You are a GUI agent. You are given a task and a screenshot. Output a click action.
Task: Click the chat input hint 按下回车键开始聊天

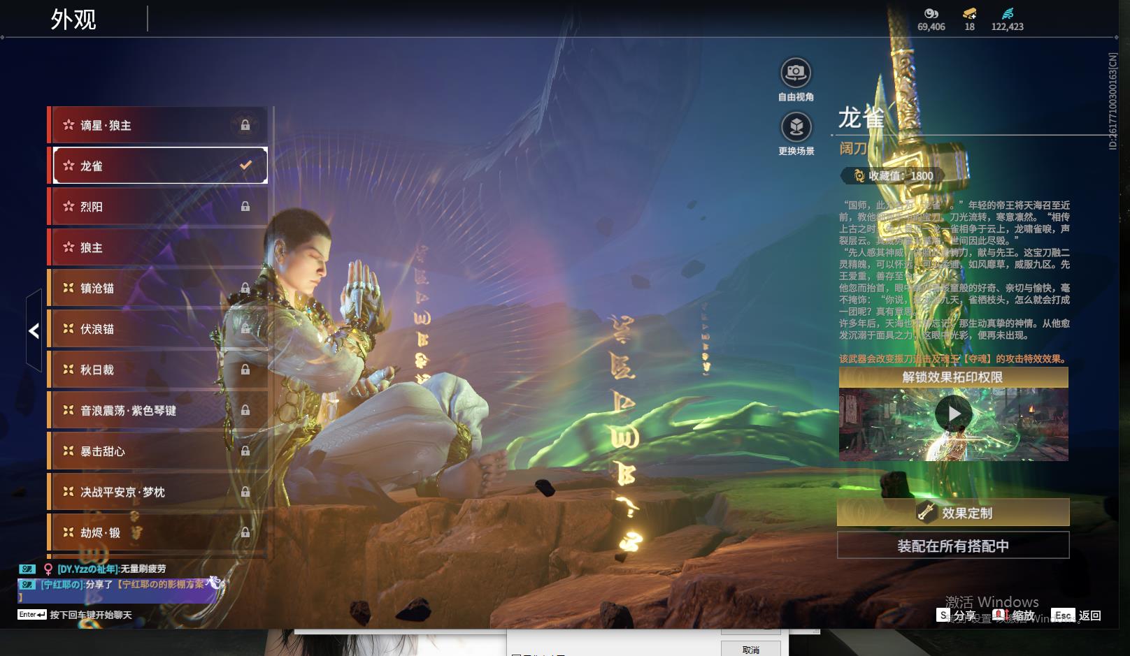click(91, 615)
